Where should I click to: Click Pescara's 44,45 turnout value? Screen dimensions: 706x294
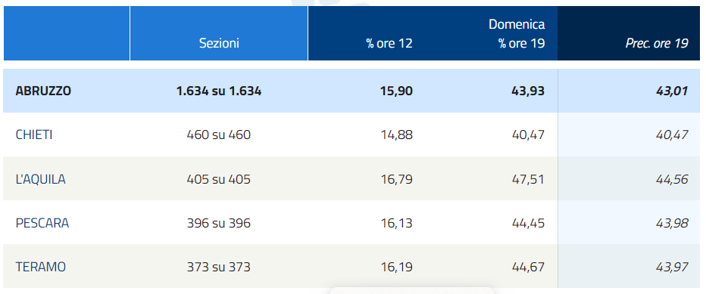point(528,223)
